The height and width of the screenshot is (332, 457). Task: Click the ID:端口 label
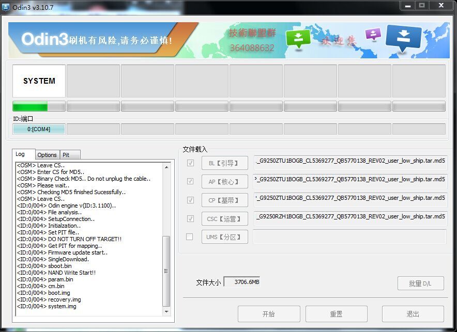pos(23,119)
